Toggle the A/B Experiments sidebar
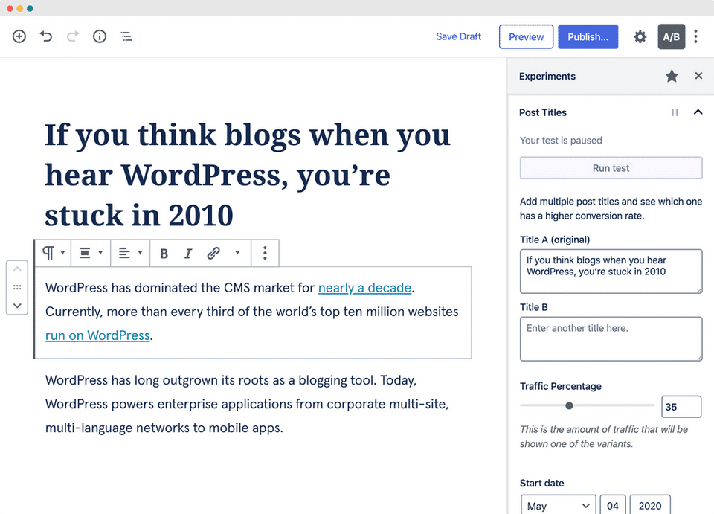Image resolution: width=714 pixels, height=514 pixels. 671,36
